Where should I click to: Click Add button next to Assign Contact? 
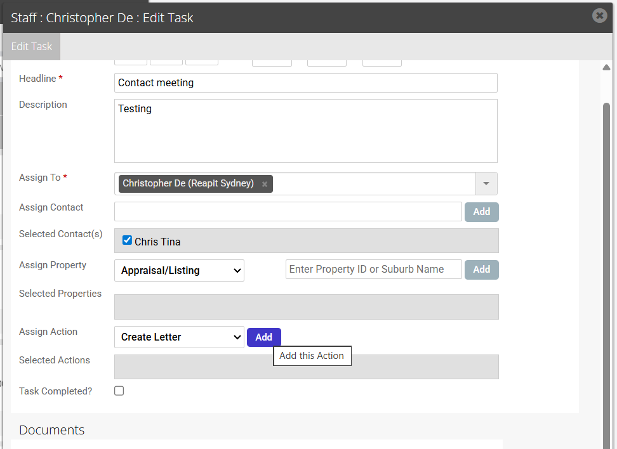coord(482,212)
